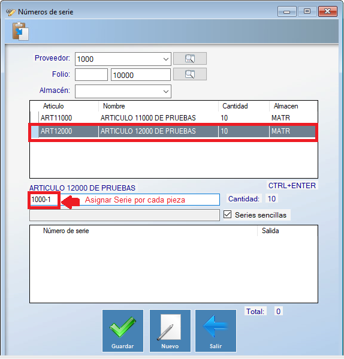Click the clipboard paste icon in toolbar

tap(20, 31)
